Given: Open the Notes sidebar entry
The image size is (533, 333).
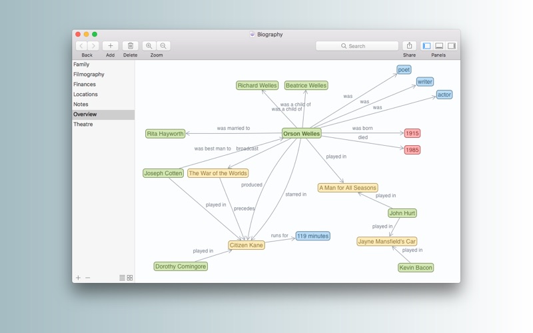Looking at the screenshot, I should click(103, 105).
